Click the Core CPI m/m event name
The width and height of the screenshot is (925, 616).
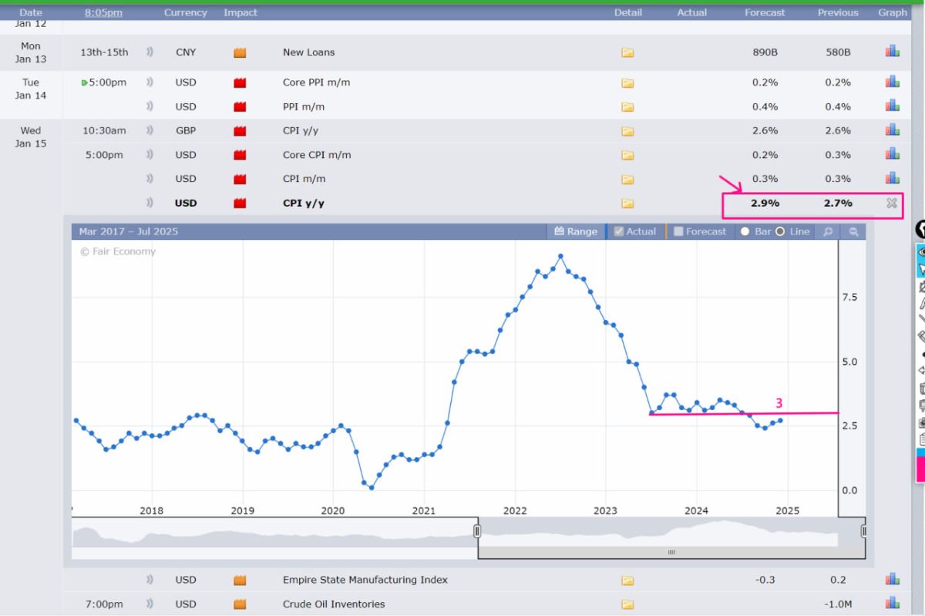point(316,155)
